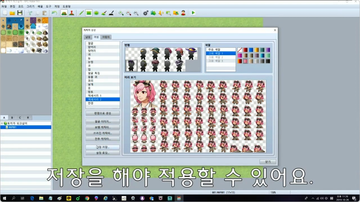Click the Zoom Out magnifier icon

point(129,13)
